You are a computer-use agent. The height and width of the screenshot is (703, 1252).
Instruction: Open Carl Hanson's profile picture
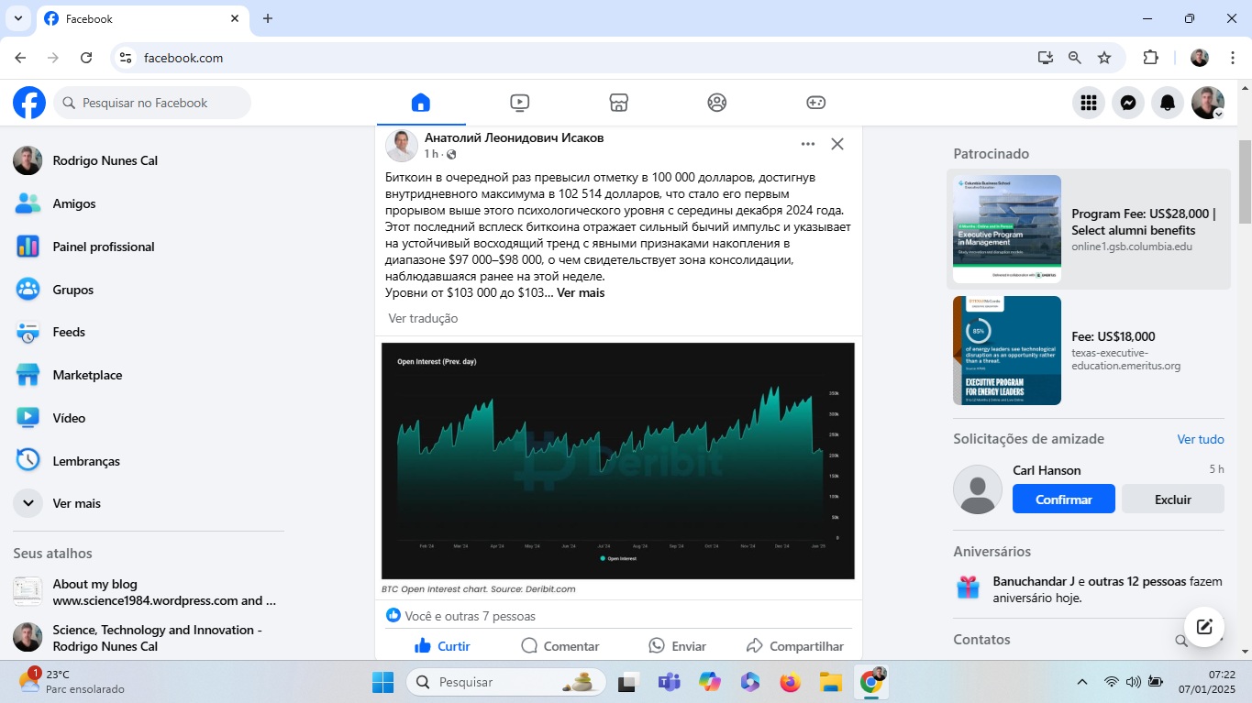tap(978, 489)
